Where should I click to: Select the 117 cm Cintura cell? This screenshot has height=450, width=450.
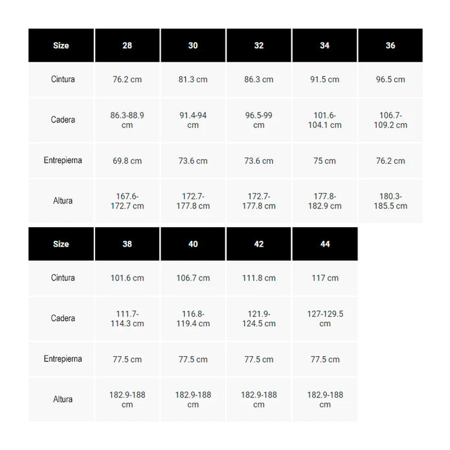pos(325,278)
